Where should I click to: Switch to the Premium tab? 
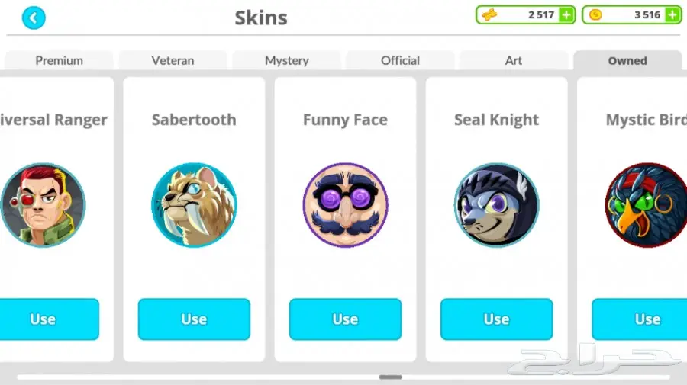(59, 60)
